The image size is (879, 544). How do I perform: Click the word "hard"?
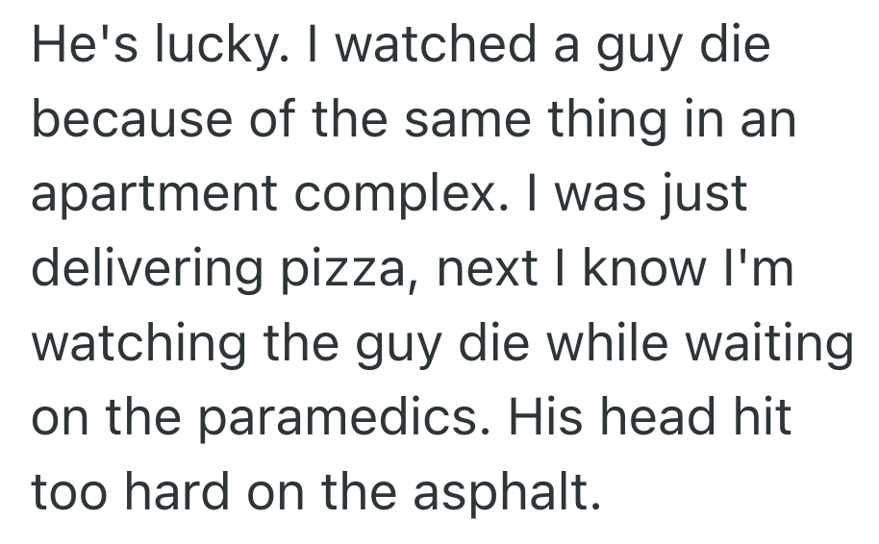pyautogui.click(x=188, y=494)
